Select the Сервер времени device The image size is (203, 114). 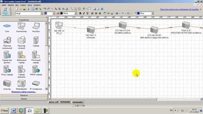coord(22,72)
